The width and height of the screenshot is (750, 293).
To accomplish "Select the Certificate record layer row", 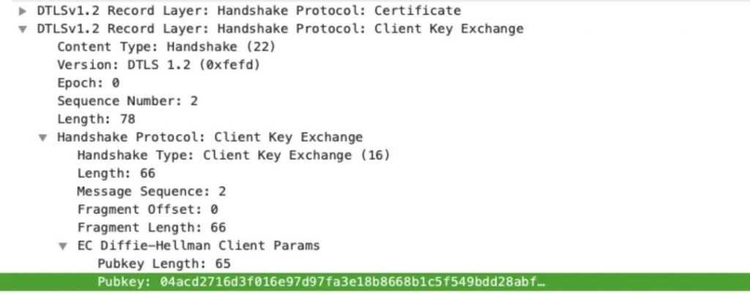I will 249,10.
